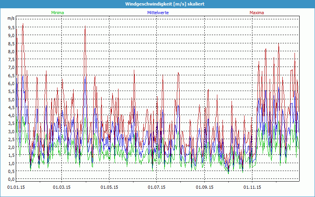Image resolution: width=315 pixels, height=197 pixels.
Task: Pick the 01.07.15 date marker
Action: [x=157, y=187]
